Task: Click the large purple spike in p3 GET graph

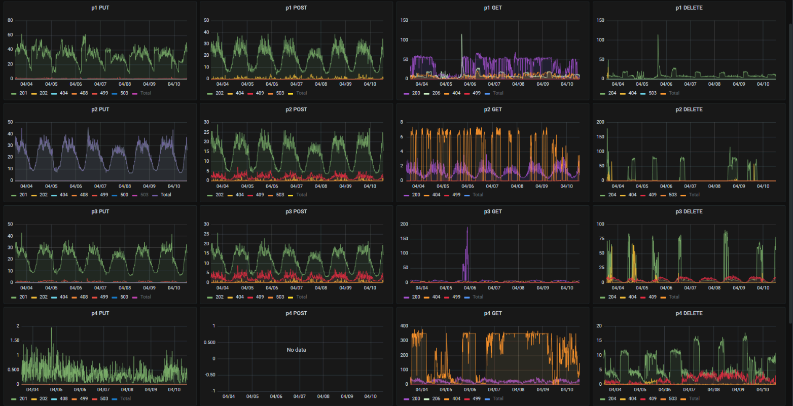Action: point(467,253)
